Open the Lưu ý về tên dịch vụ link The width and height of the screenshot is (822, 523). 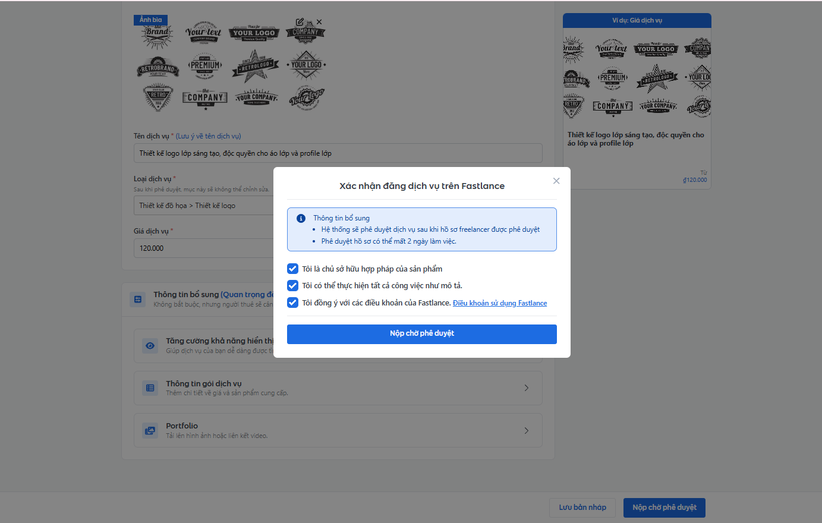coord(208,136)
